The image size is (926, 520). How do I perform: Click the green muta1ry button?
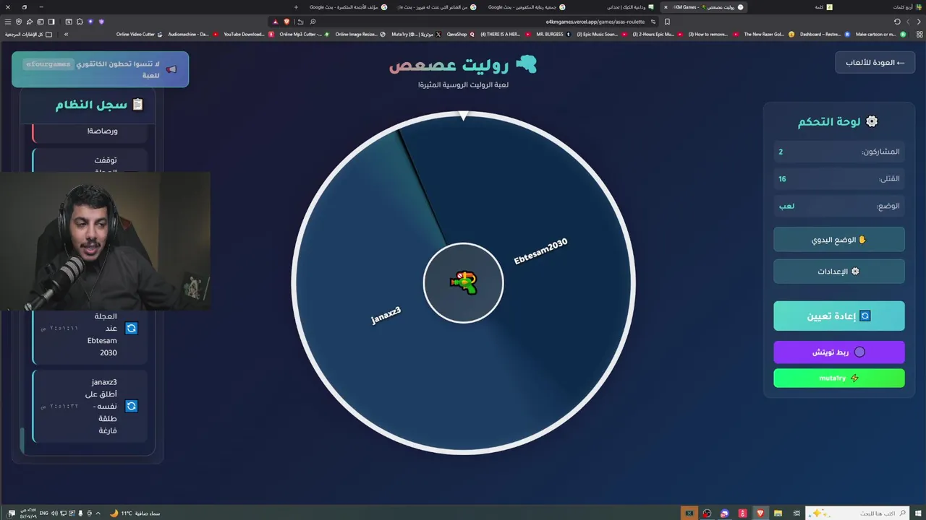[x=838, y=378]
